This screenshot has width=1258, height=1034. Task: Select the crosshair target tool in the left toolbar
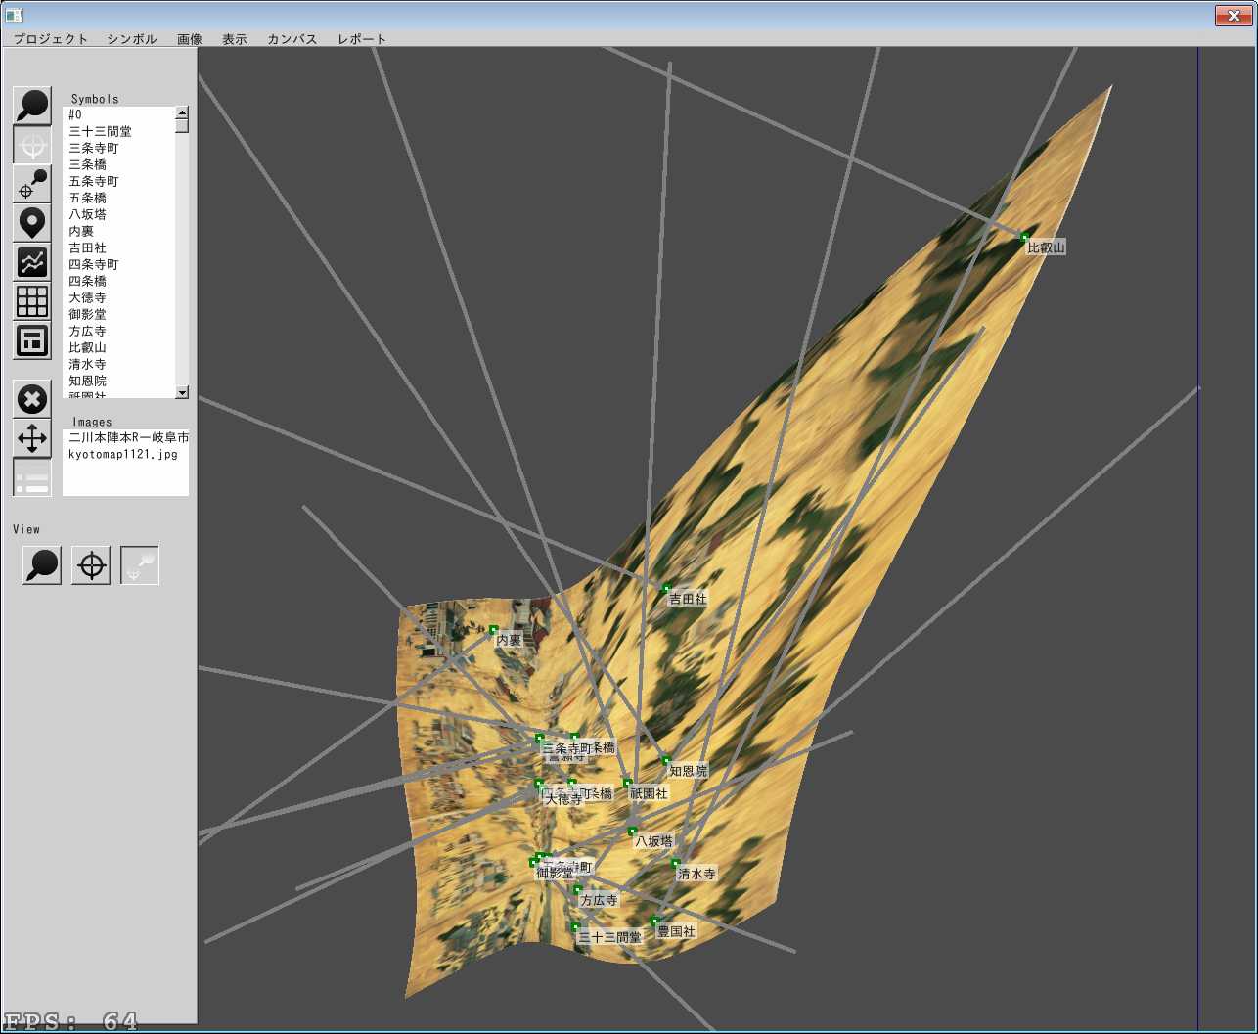point(32,145)
